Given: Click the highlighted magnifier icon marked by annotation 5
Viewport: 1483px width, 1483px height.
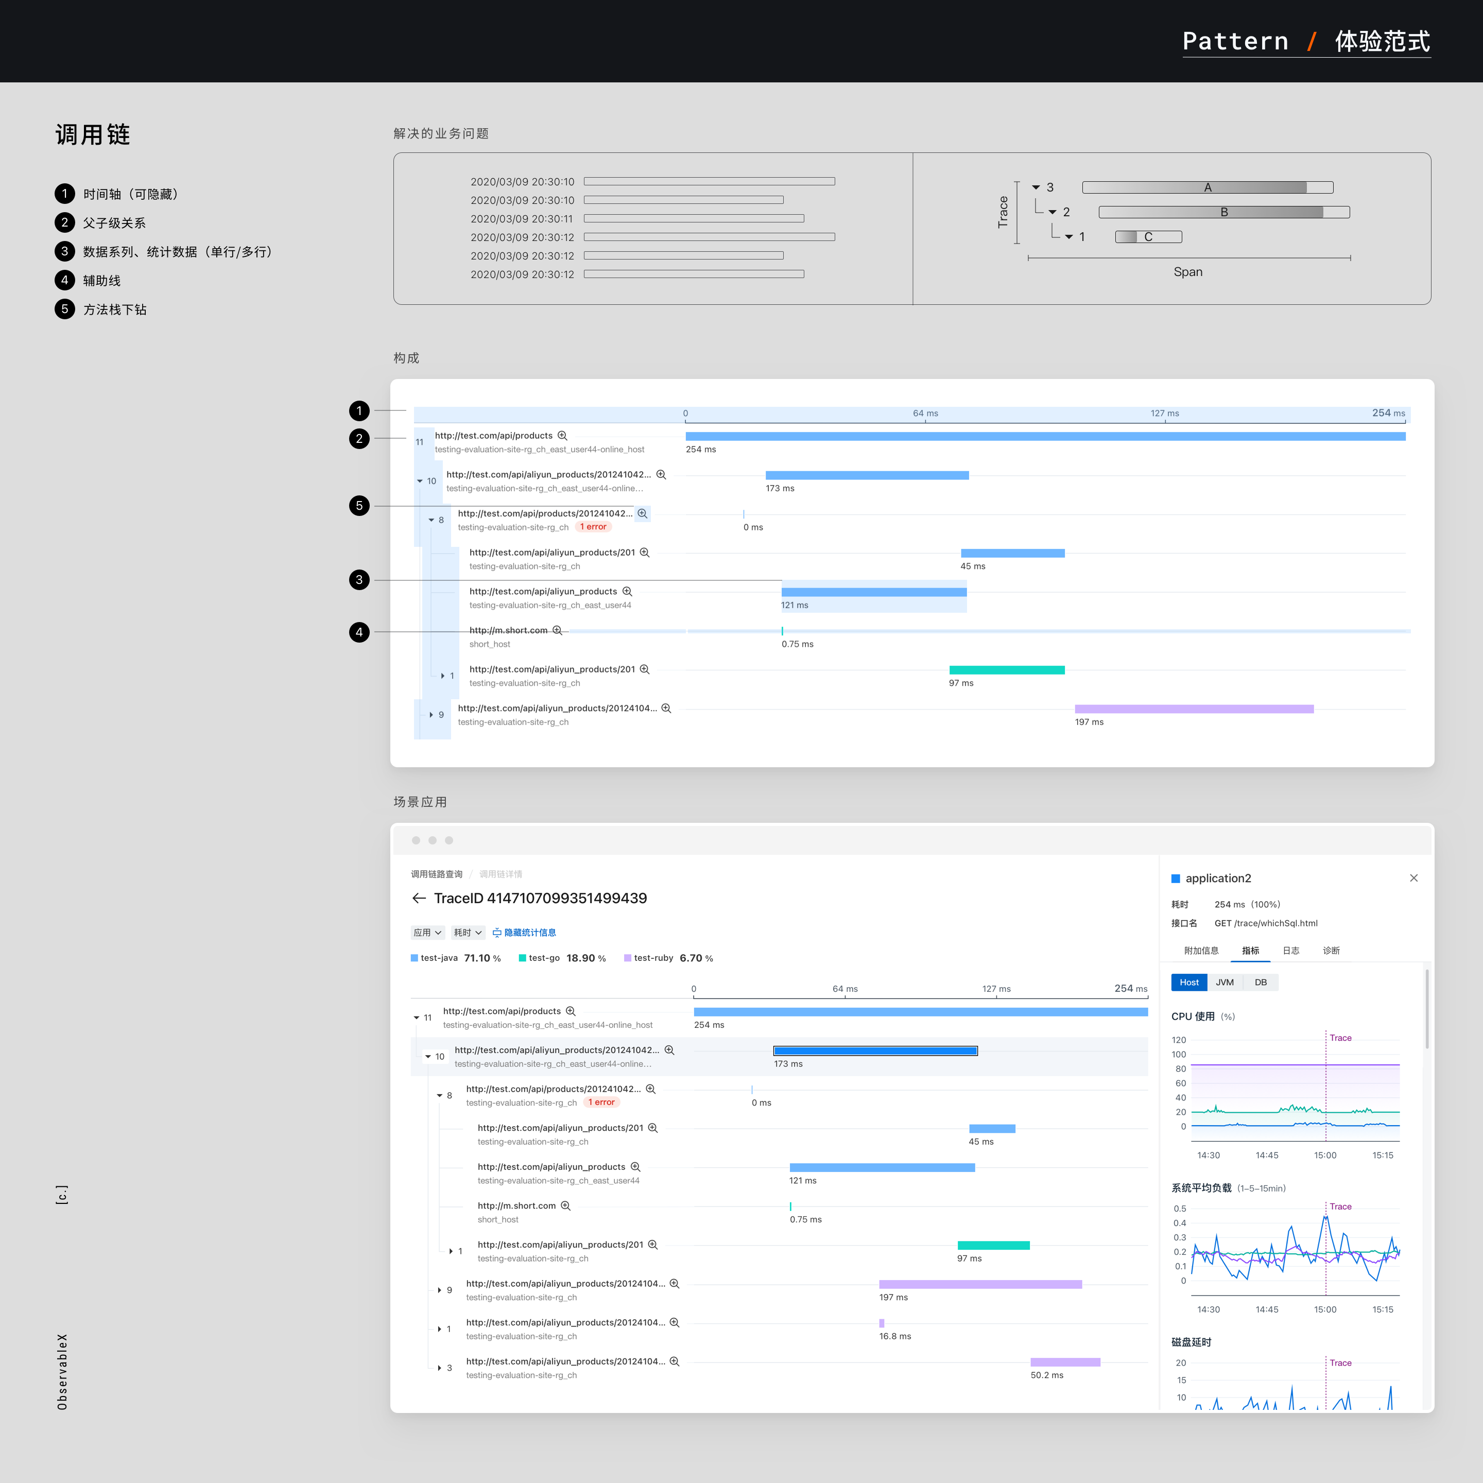Looking at the screenshot, I should point(643,513).
